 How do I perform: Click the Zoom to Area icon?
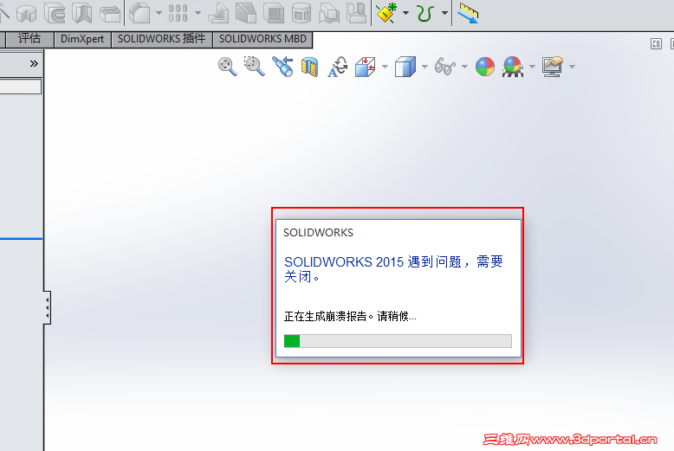255,66
